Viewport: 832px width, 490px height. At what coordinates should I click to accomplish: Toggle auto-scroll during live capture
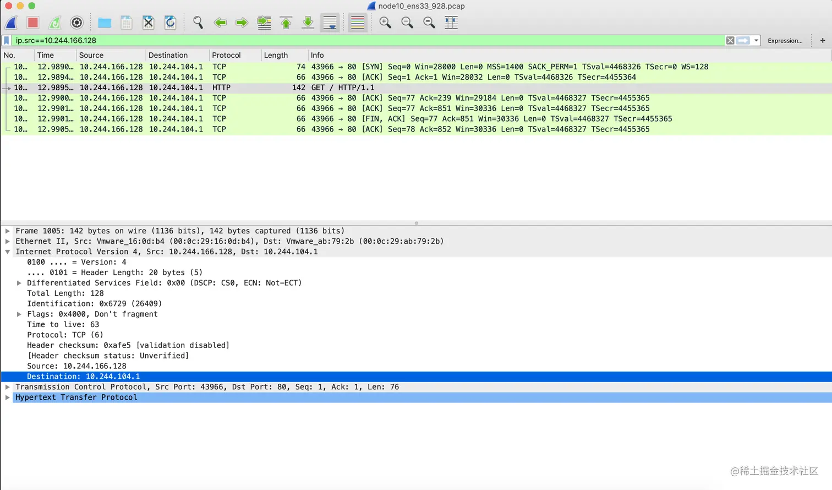pos(330,23)
